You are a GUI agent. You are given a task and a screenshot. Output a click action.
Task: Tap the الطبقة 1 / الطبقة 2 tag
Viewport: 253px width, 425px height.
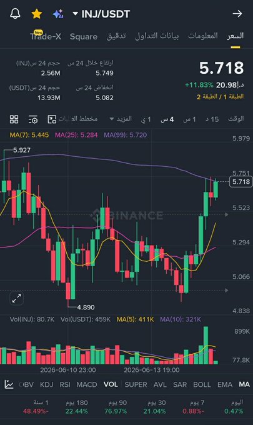[221, 97]
